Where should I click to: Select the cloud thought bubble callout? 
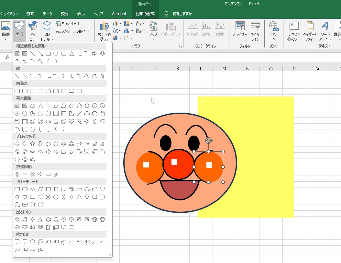pyautogui.click(x=40, y=242)
